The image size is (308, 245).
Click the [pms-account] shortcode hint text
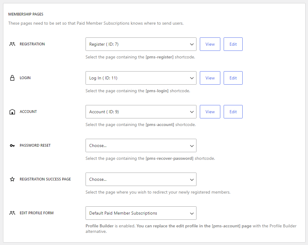coord(141,125)
